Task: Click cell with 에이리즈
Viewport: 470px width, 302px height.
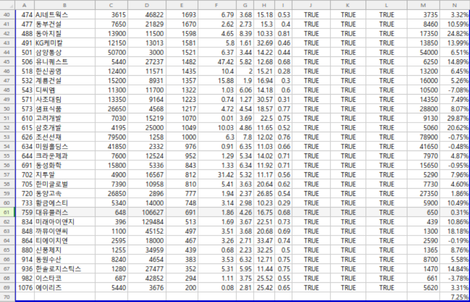Action: coord(65,288)
